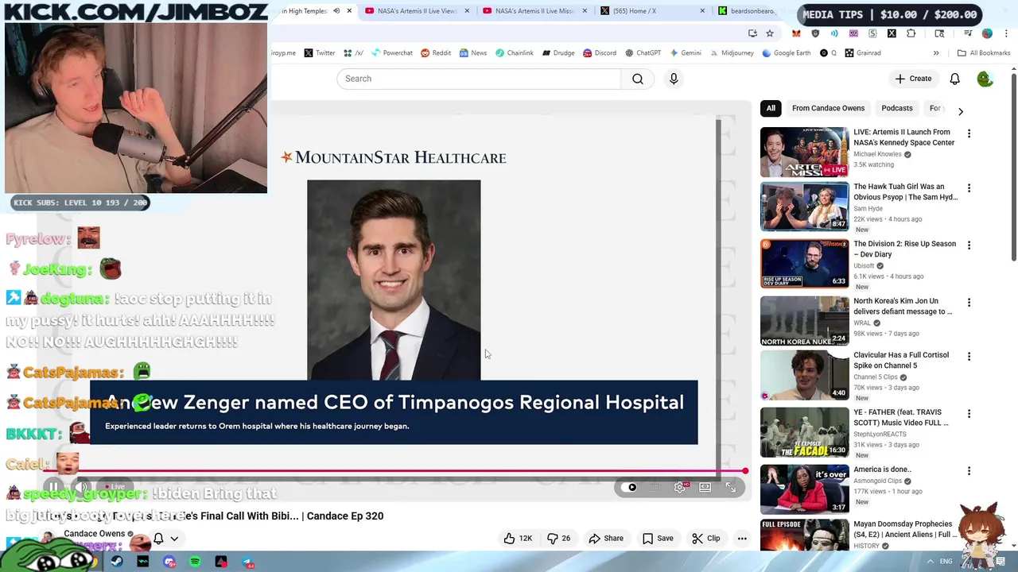Pause the video with the player pause button
The width and height of the screenshot is (1018, 572).
[x=53, y=487]
